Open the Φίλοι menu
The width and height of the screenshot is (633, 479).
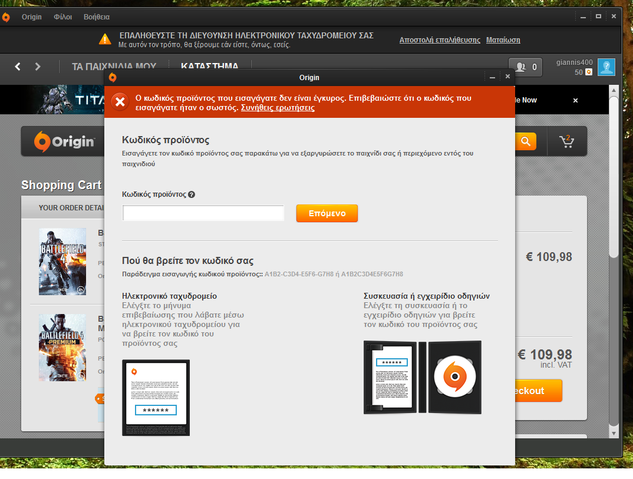pos(63,17)
